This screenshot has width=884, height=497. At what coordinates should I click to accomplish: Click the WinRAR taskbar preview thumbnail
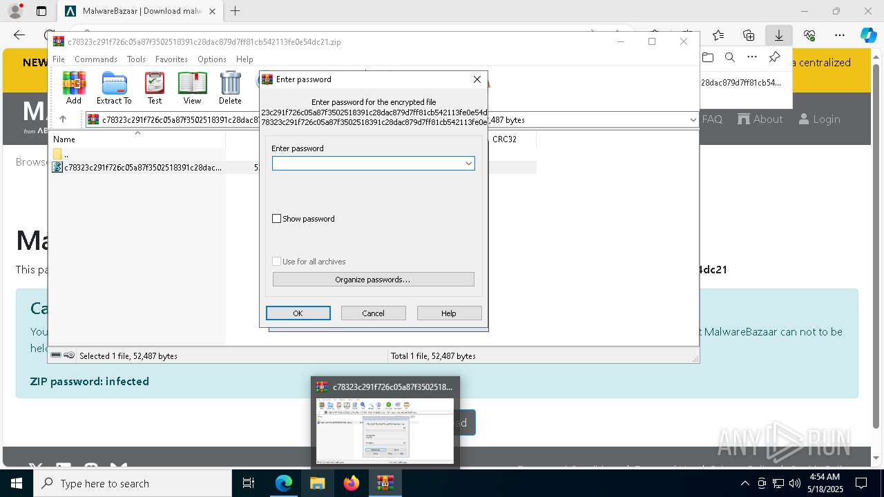click(385, 431)
